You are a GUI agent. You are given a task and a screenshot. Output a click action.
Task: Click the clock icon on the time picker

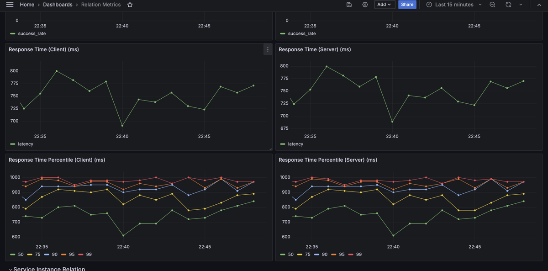tap(428, 5)
